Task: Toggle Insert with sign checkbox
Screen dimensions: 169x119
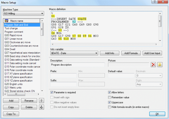Action: pos(52,97)
